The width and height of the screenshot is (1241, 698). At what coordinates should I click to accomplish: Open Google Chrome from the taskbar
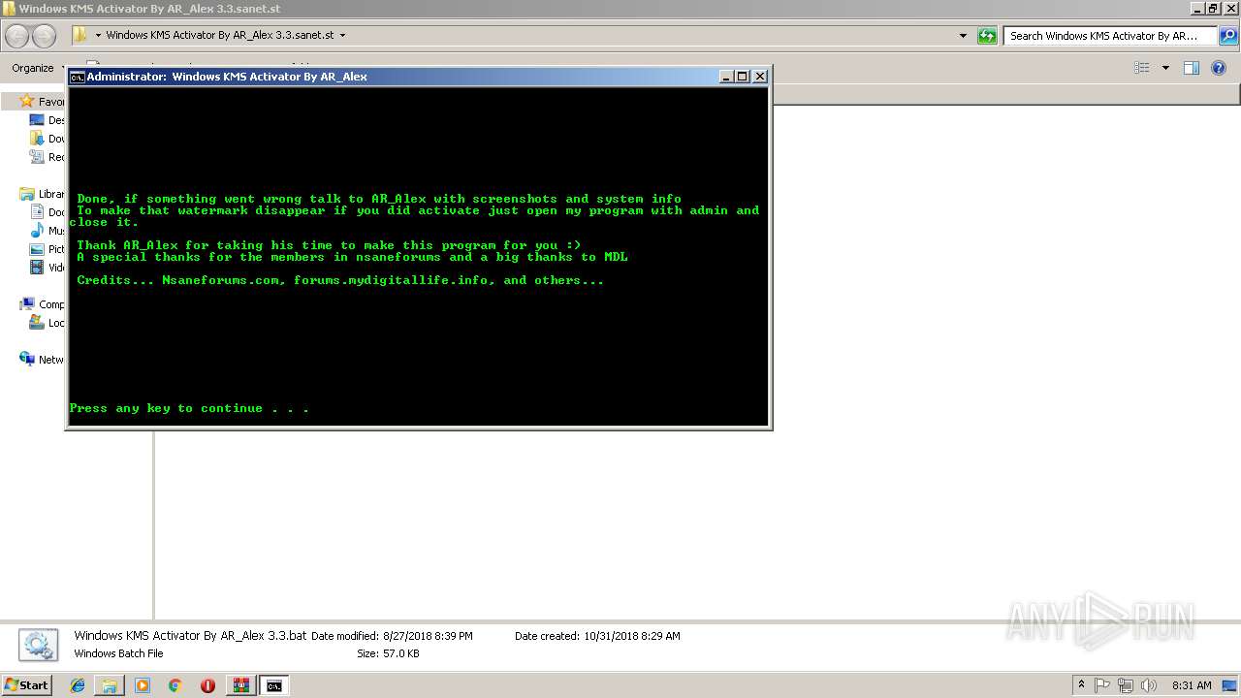tap(175, 685)
